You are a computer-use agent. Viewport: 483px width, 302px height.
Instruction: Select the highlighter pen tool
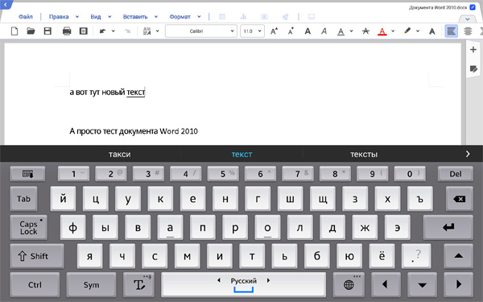pyautogui.click(x=407, y=31)
